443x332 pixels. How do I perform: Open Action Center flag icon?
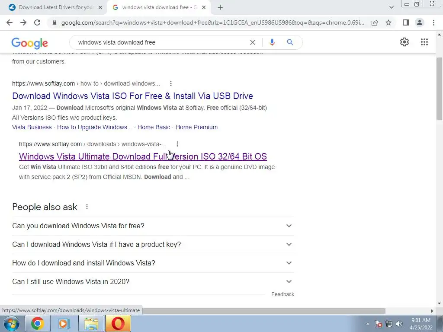[378, 324]
